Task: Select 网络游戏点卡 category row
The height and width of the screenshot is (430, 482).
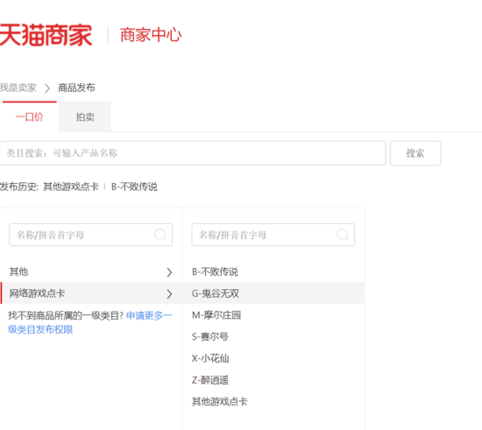Action: tap(91, 293)
